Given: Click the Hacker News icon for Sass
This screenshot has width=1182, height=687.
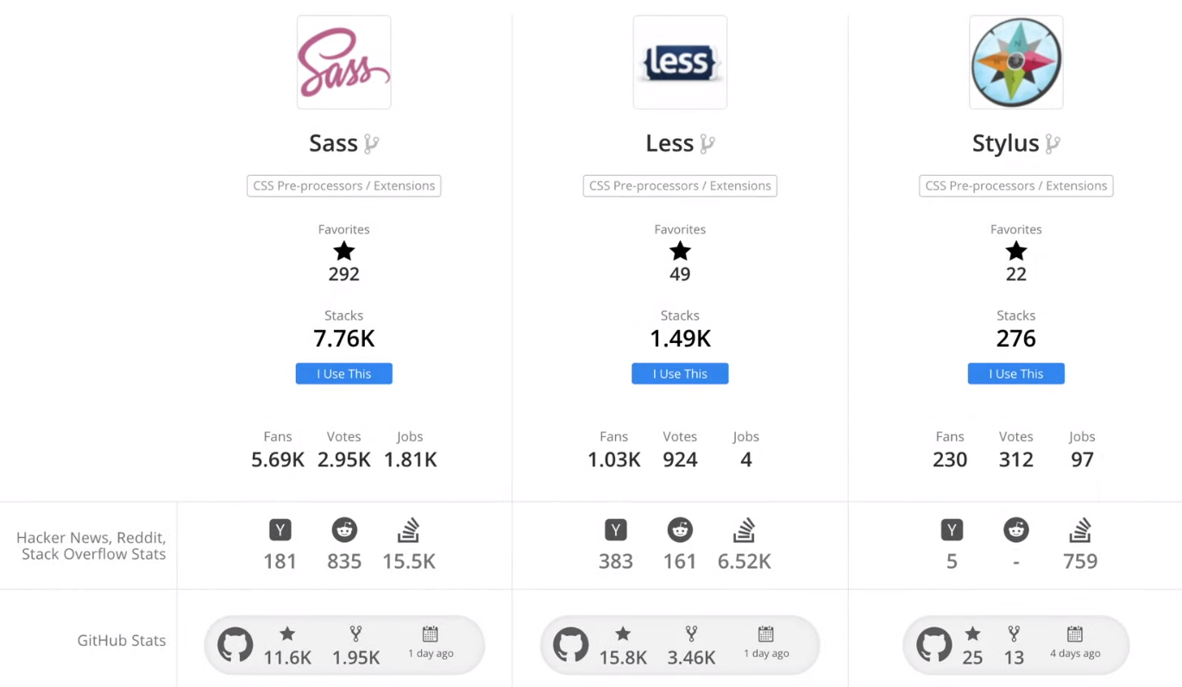Looking at the screenshot, I should (x=280, y=530).
